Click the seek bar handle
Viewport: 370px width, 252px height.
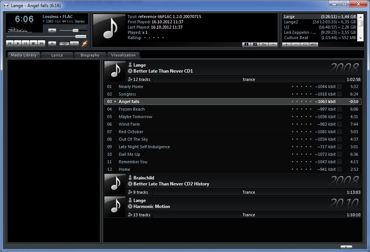pyautogui.click(x=81, y=36)
